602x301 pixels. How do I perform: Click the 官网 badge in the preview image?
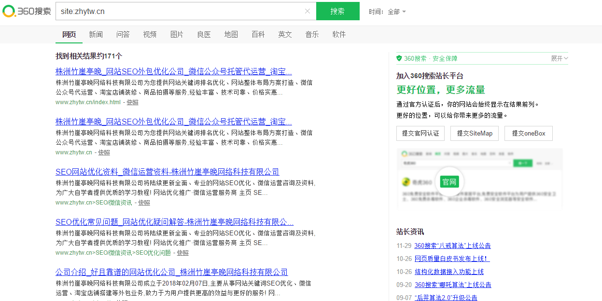pyautogui.click(x=449, y=182)
